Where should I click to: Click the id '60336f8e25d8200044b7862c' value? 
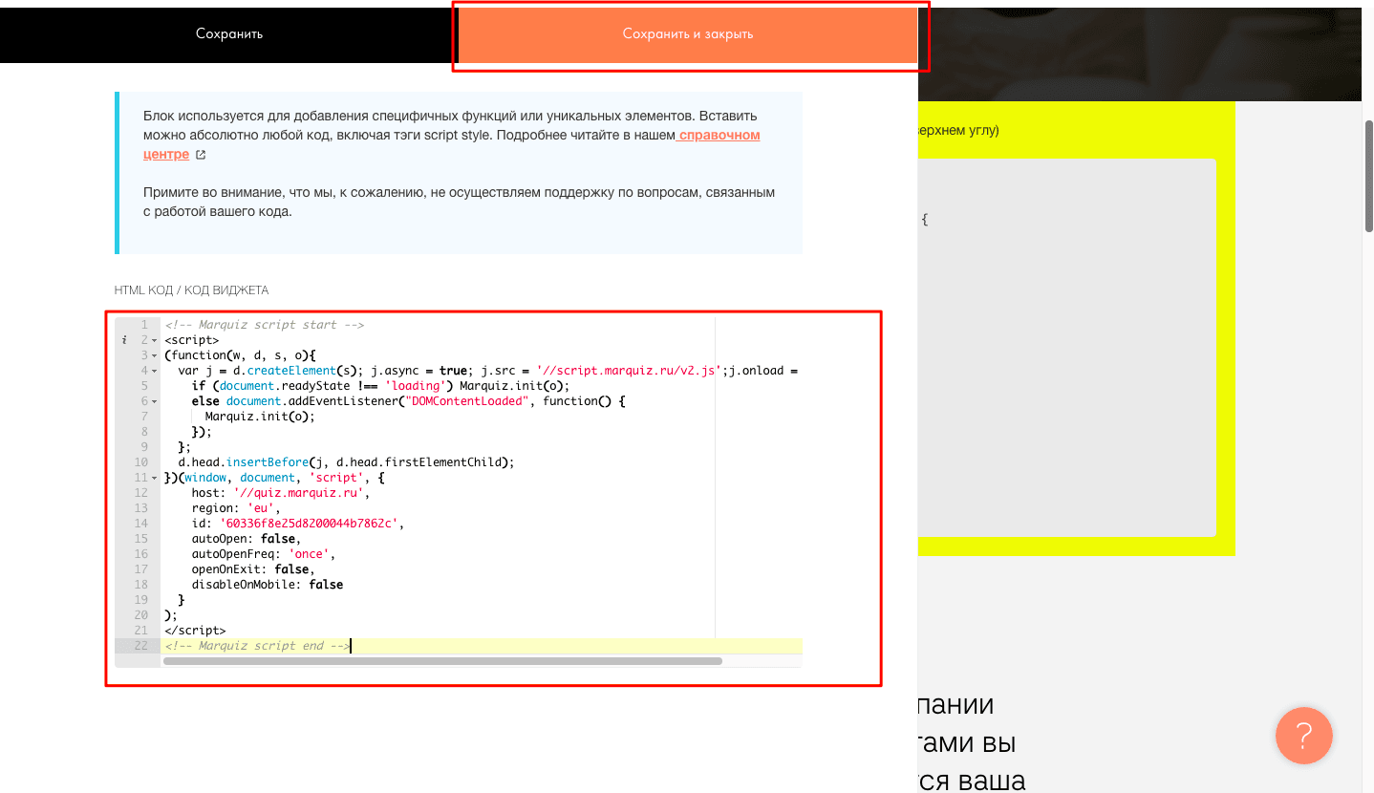[x=309, y=524]
